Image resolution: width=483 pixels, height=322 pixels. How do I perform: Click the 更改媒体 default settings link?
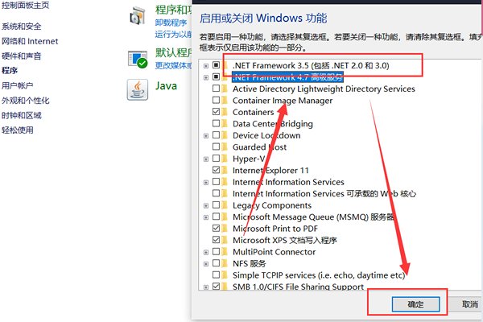pyautogui.click(x=173, y=65)
